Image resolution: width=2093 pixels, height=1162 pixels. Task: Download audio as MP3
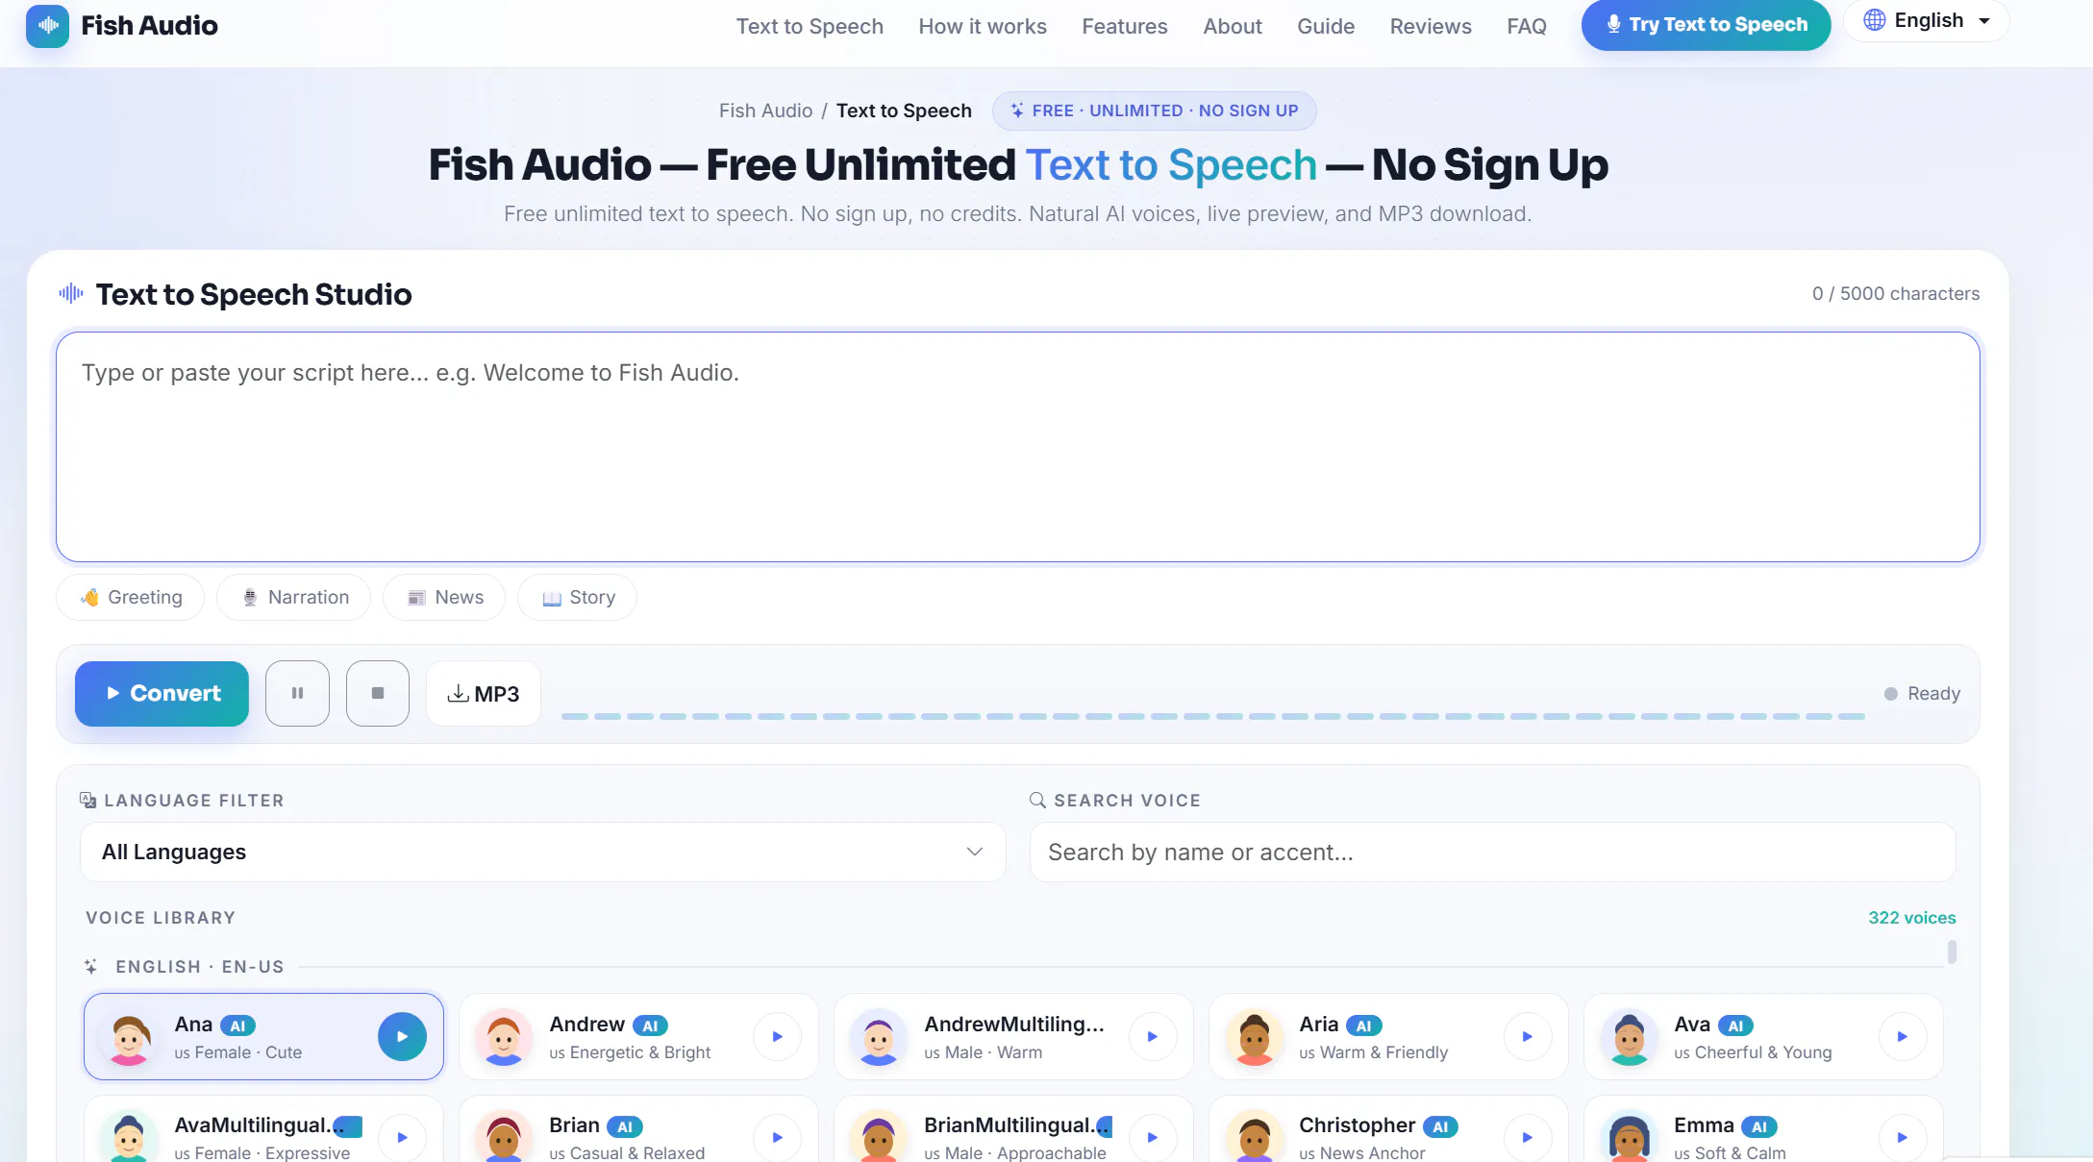[x=483, y=693]
